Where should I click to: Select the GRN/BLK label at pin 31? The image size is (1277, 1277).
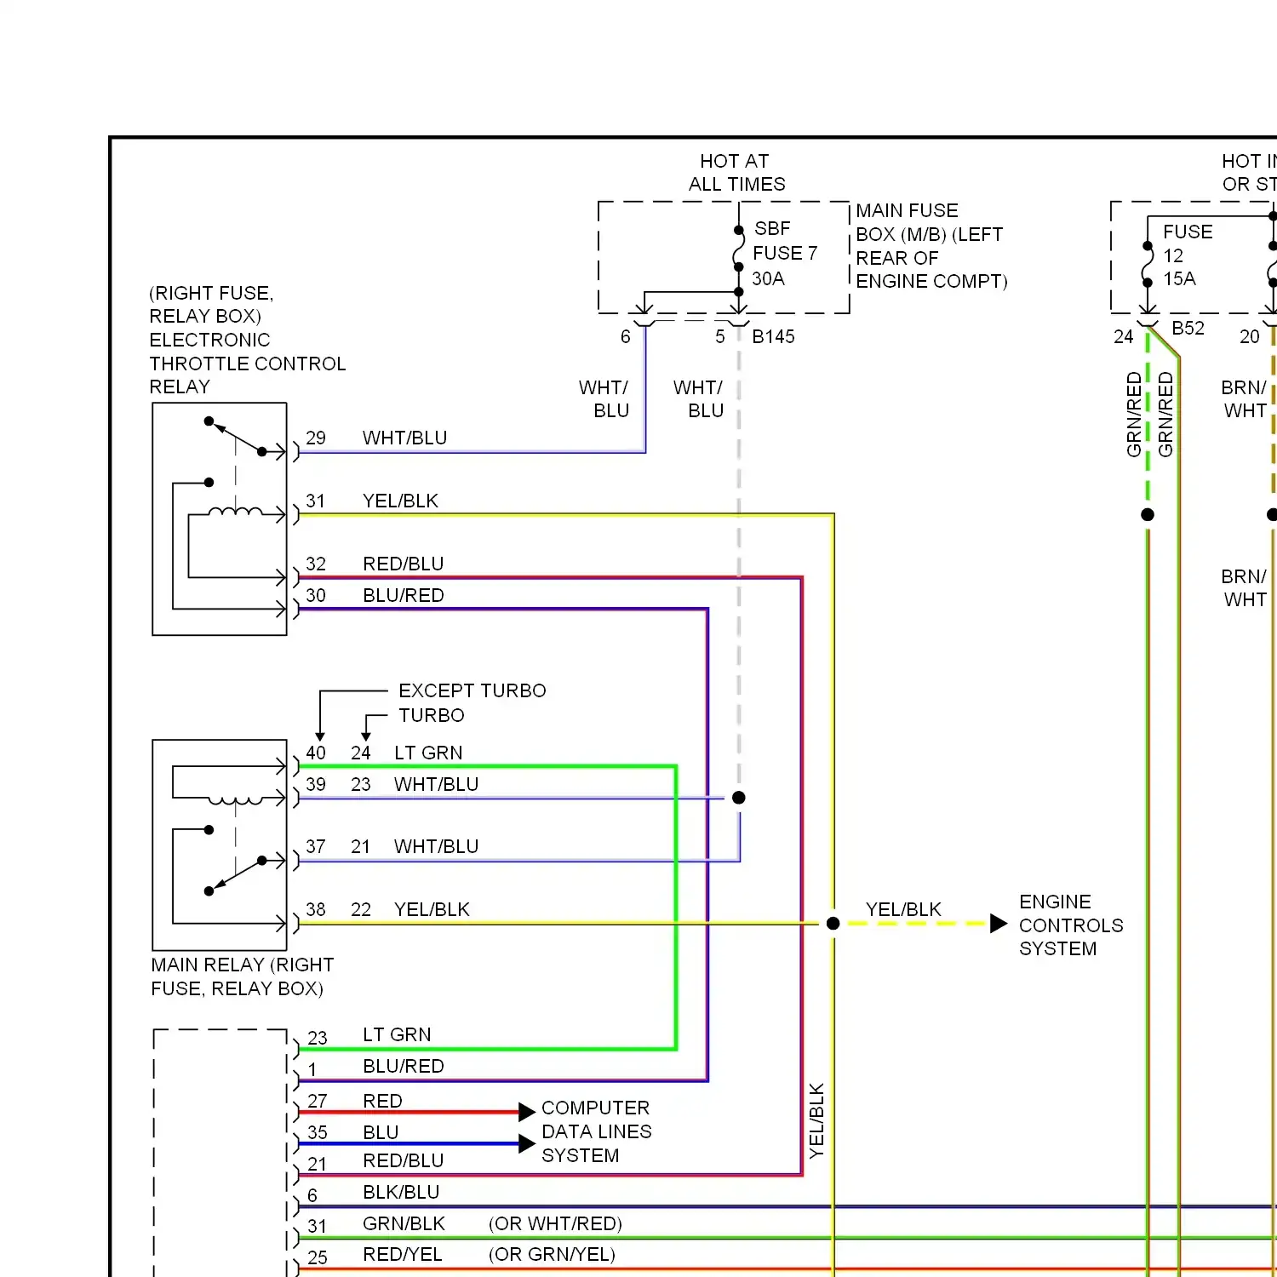[x=404, y=1223]
